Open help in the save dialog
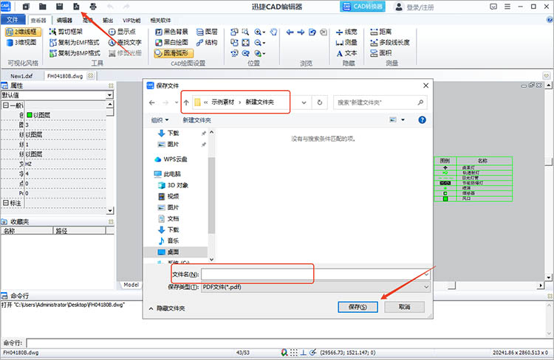554x360 pixels. tap(422, 120)
